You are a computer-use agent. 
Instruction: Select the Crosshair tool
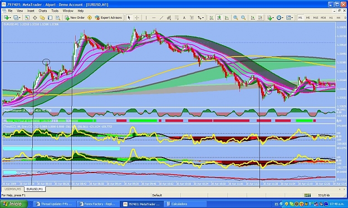pyautogui.click(x=137, y=18)
